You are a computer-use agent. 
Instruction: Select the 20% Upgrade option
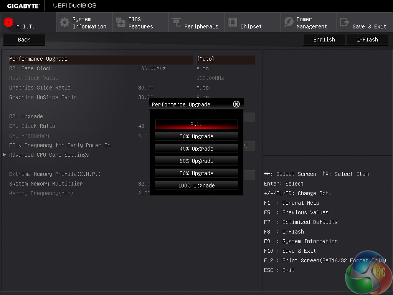pos(196,136)
